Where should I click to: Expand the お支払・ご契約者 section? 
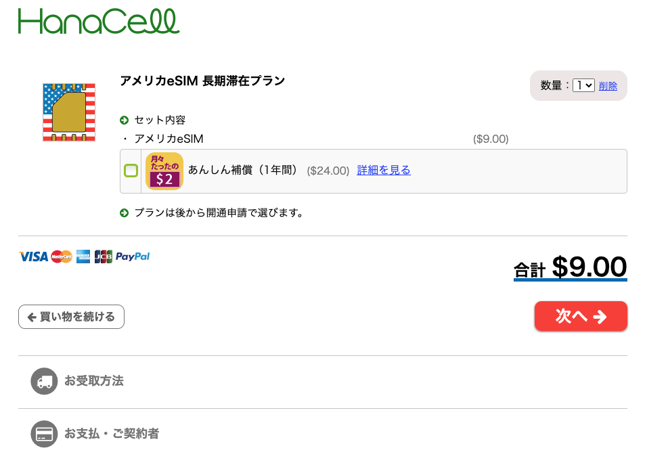pyautogui.click(x=323, y=434)
